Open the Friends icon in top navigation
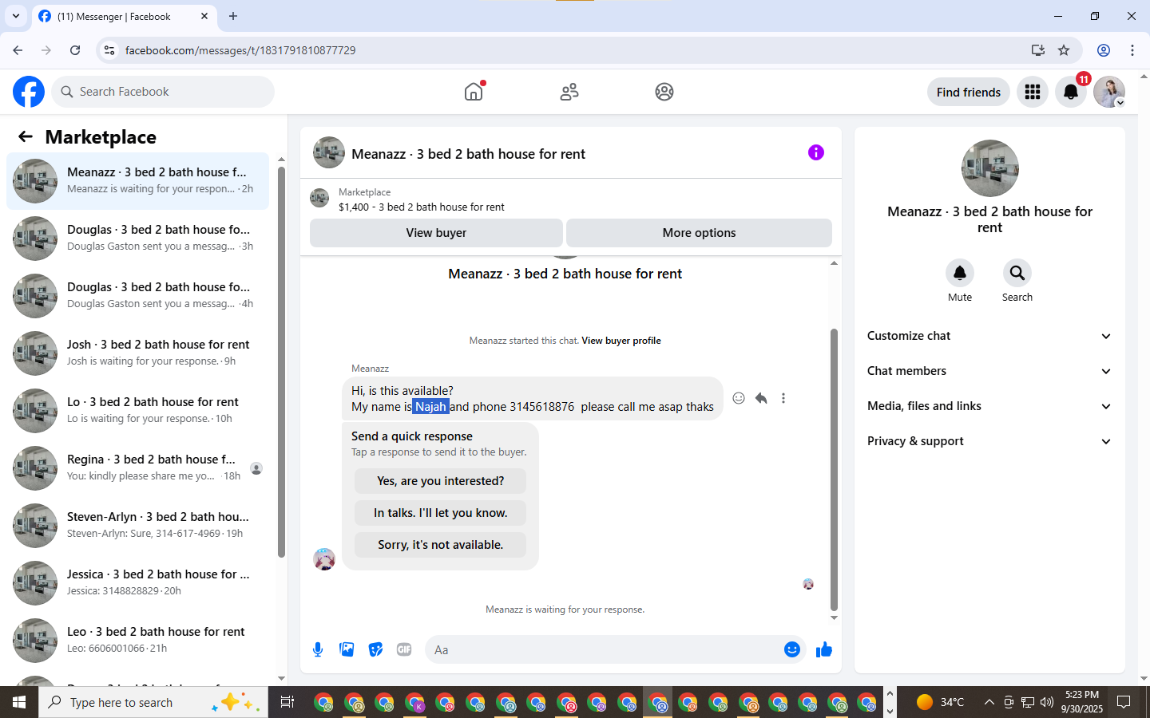 (x=569, y=92)
